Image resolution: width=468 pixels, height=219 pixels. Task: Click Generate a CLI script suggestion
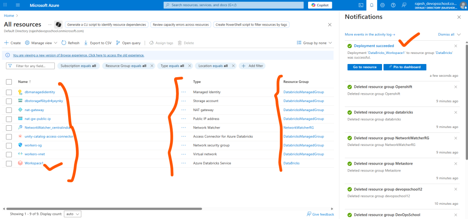click(107, 25)
